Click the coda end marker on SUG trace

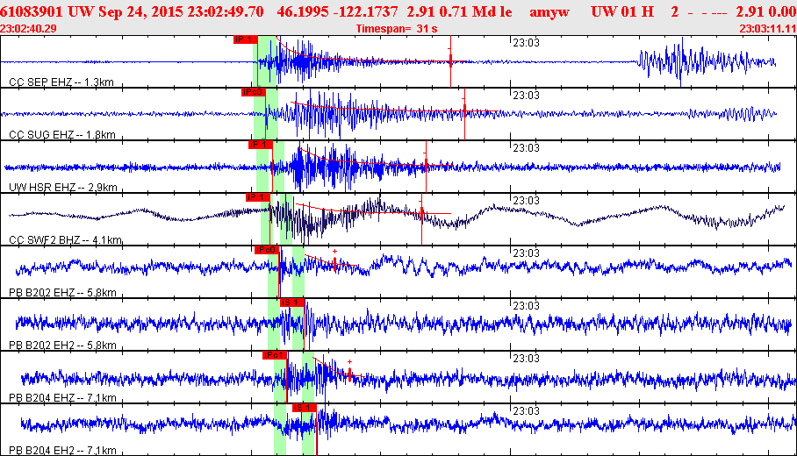(x=464, y=110)
